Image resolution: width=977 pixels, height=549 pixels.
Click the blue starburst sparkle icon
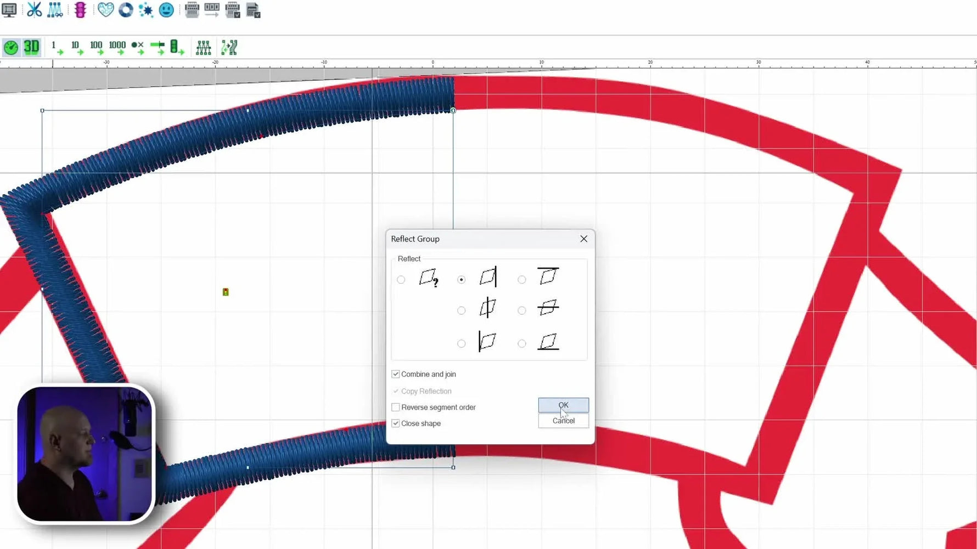click(x=146, y=10)
